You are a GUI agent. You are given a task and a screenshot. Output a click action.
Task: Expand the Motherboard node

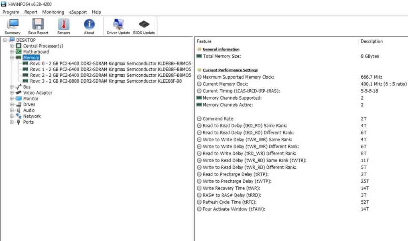pos(12,51)
